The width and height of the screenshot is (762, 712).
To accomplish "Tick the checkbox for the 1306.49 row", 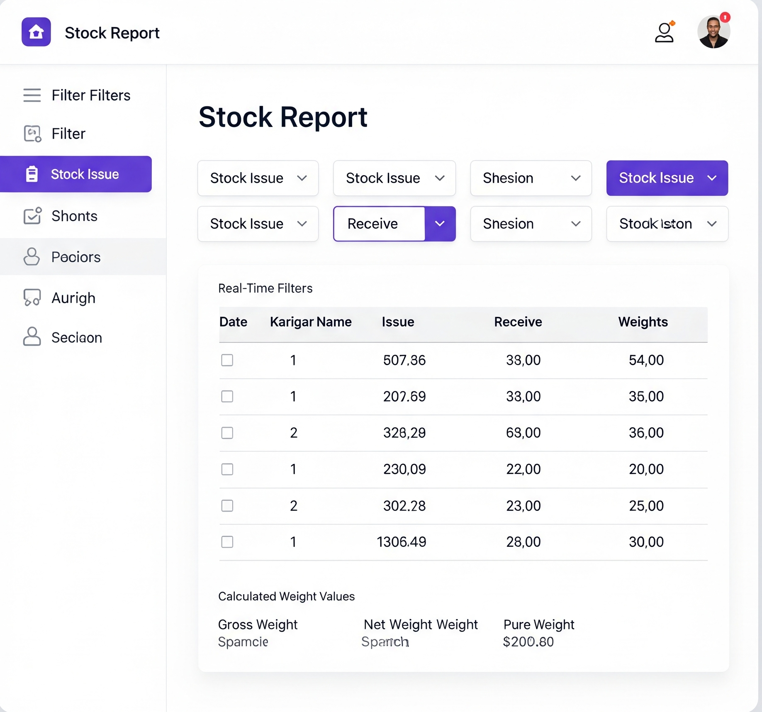I will (227, 542).
